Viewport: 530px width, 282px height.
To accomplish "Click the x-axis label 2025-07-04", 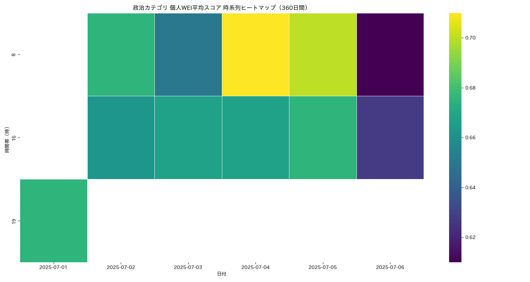I will (x=255, y=267).
